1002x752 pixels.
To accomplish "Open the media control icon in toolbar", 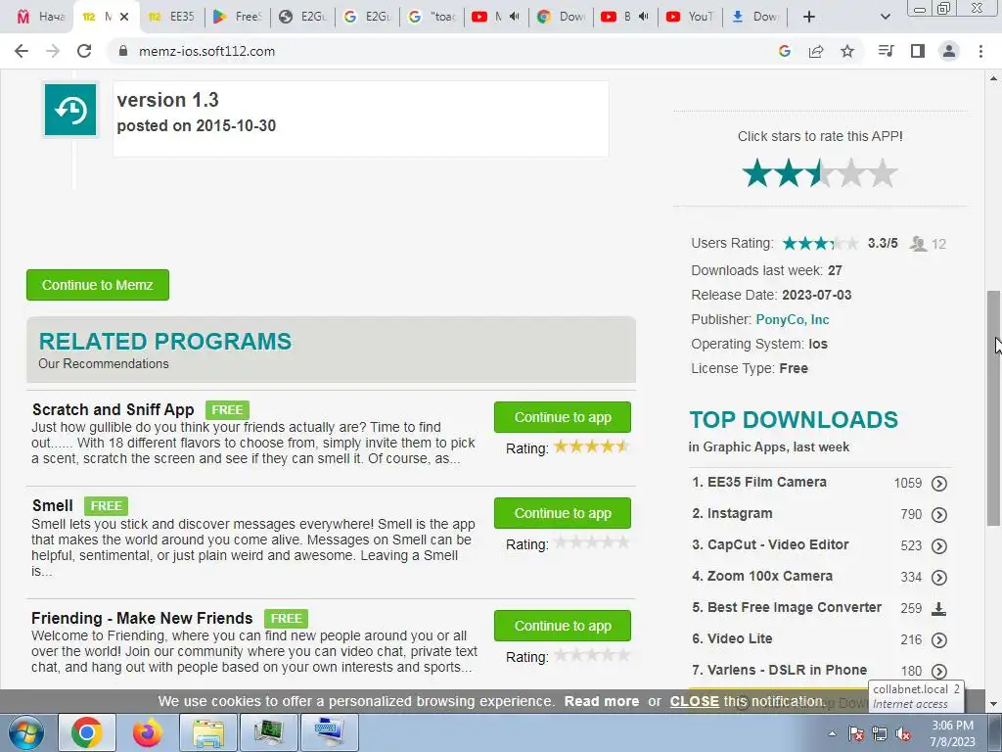I will click(x=887, y=51).
